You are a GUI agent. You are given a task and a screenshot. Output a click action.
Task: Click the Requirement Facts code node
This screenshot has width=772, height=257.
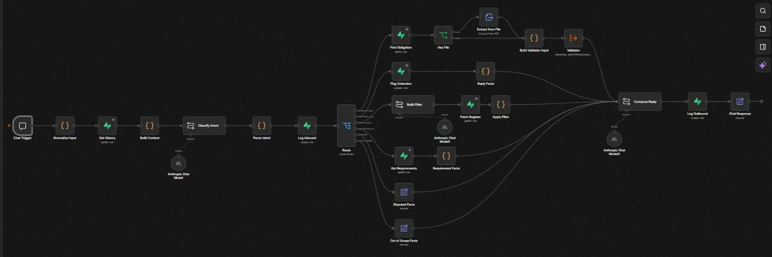point(446,156)
